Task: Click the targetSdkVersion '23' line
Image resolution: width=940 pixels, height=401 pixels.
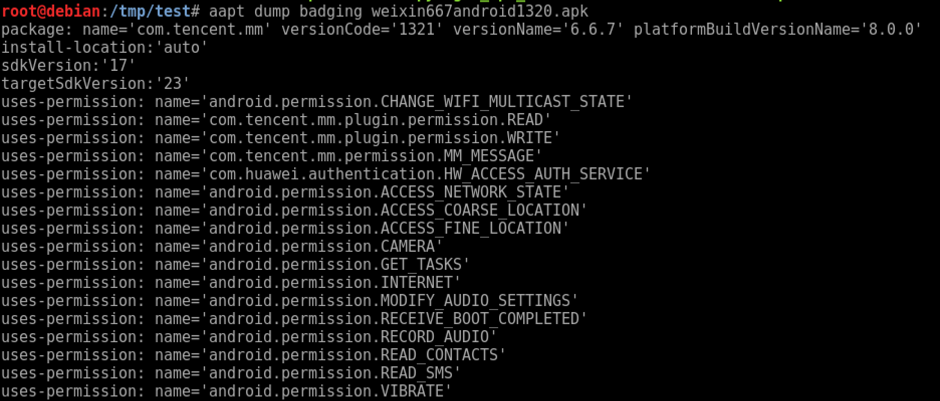Action: (95, 83)
